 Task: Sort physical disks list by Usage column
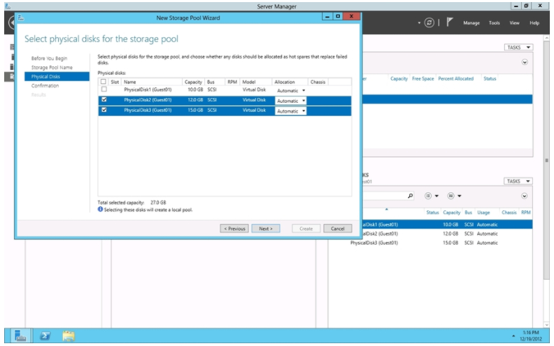click(483, 212)
